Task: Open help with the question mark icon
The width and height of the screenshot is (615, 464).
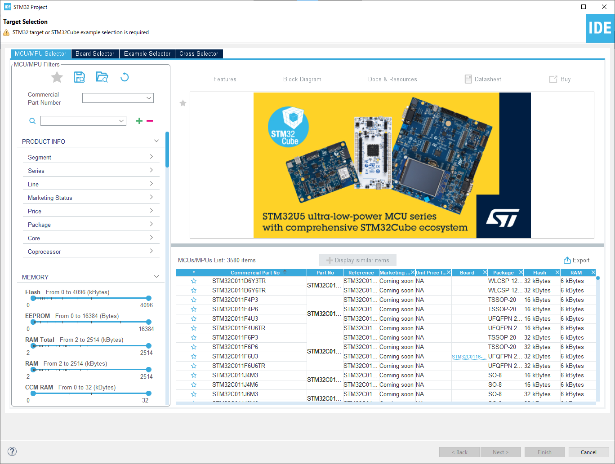Action: click(x=12, y=451)
